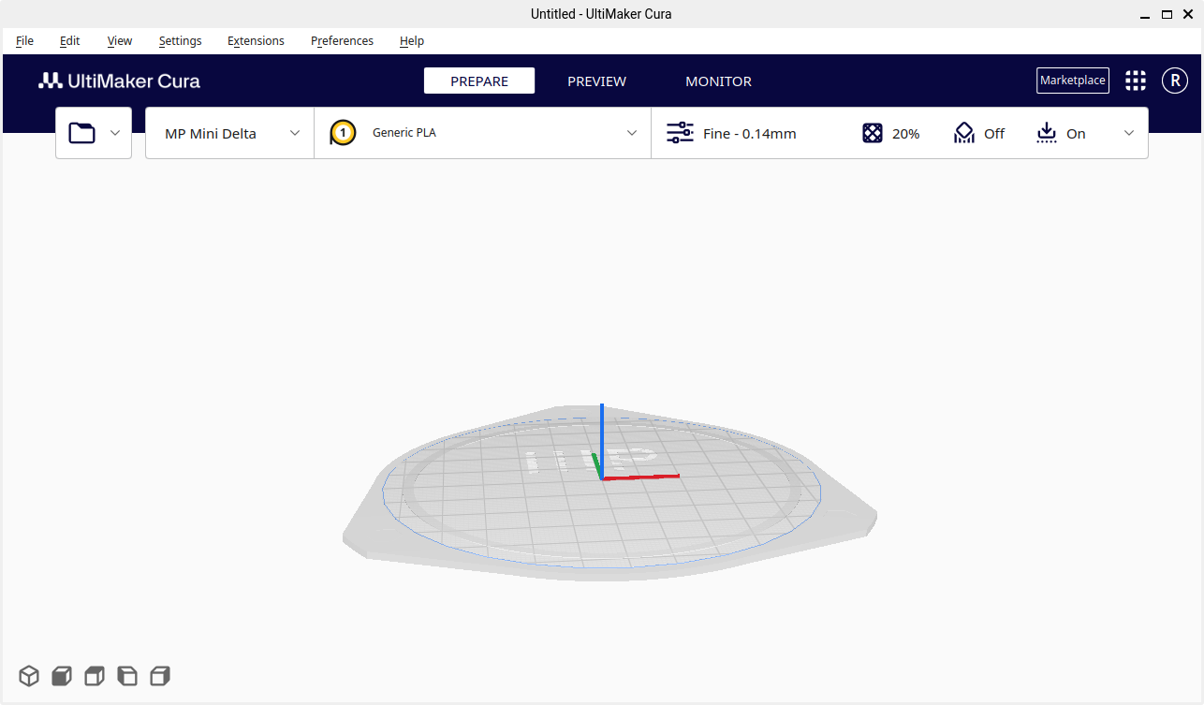This screenshot has width=1204, height=705.
Task: Expand the open file folder dropdown
Action: pyautogui.click(x=115, y=133)
